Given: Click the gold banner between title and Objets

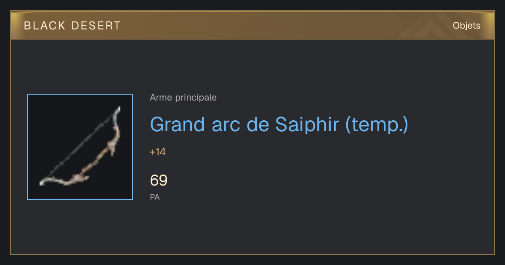Looking at the screenshot, I should tap(286, 26).
